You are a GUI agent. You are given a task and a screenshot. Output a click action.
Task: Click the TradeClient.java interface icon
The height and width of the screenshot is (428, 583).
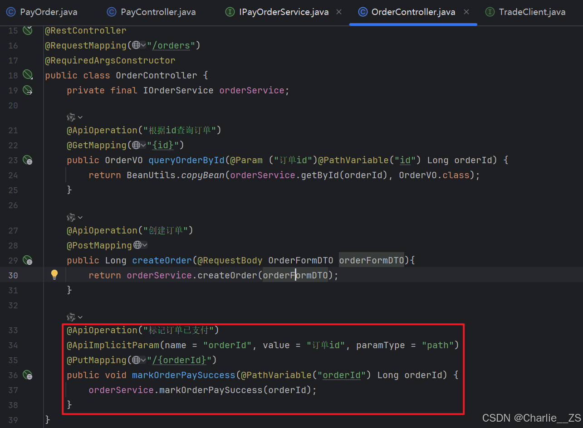pyautogui.click(x=490, y=12)
